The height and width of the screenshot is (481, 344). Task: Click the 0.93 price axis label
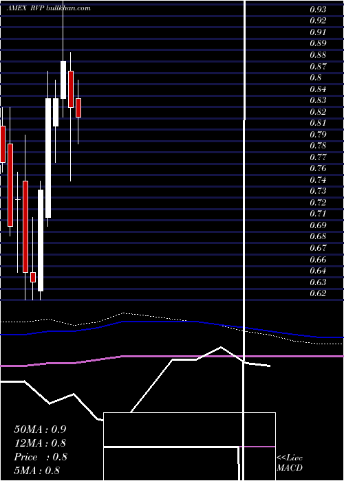(318, 10)
